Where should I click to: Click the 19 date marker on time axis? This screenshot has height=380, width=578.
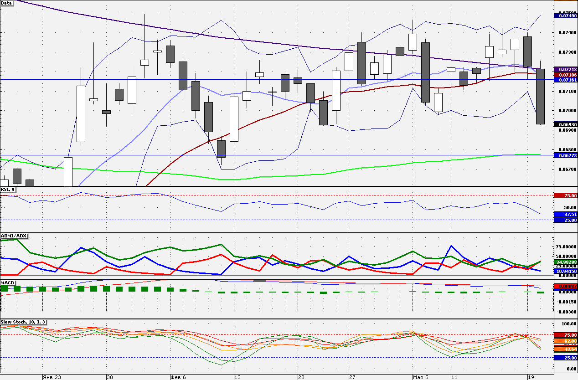pyautogui.click(x=531, y=377)
